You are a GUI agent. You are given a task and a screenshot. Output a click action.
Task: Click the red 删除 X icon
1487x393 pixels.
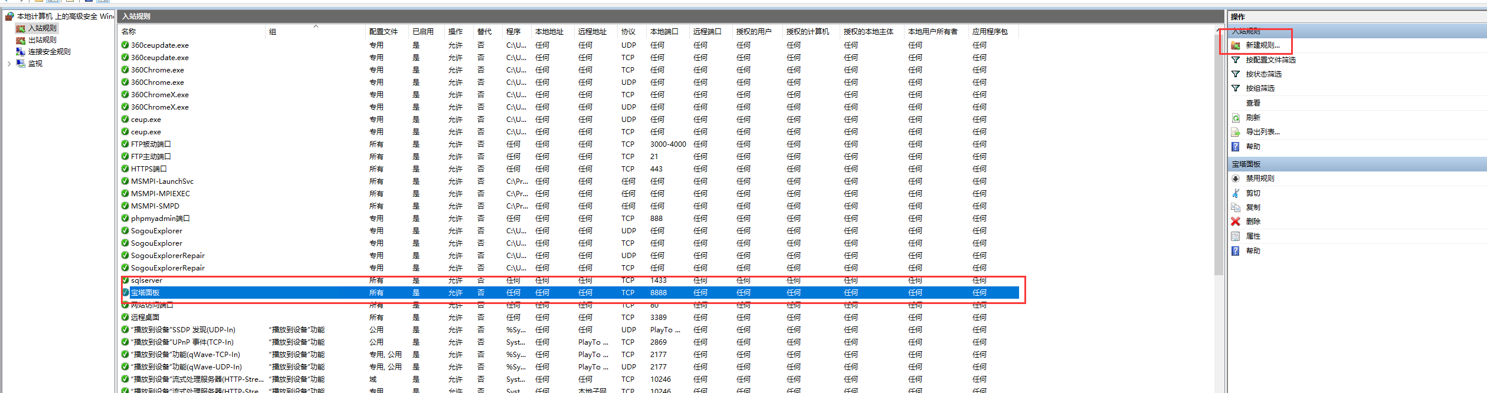coord(1236,222)
